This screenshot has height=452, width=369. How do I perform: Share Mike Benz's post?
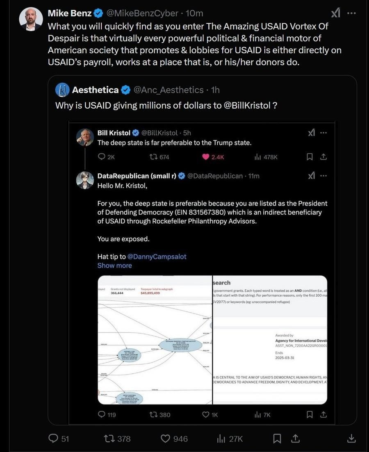(x=295, y=438)
